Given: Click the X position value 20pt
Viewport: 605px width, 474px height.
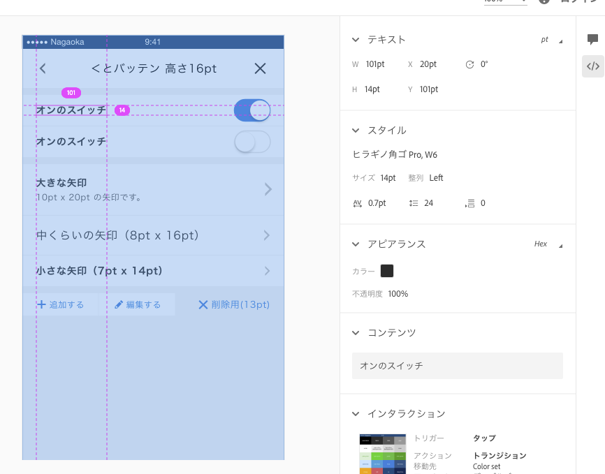Looking at the screenshot, I should pyautogui.click(x=428, y=64).
